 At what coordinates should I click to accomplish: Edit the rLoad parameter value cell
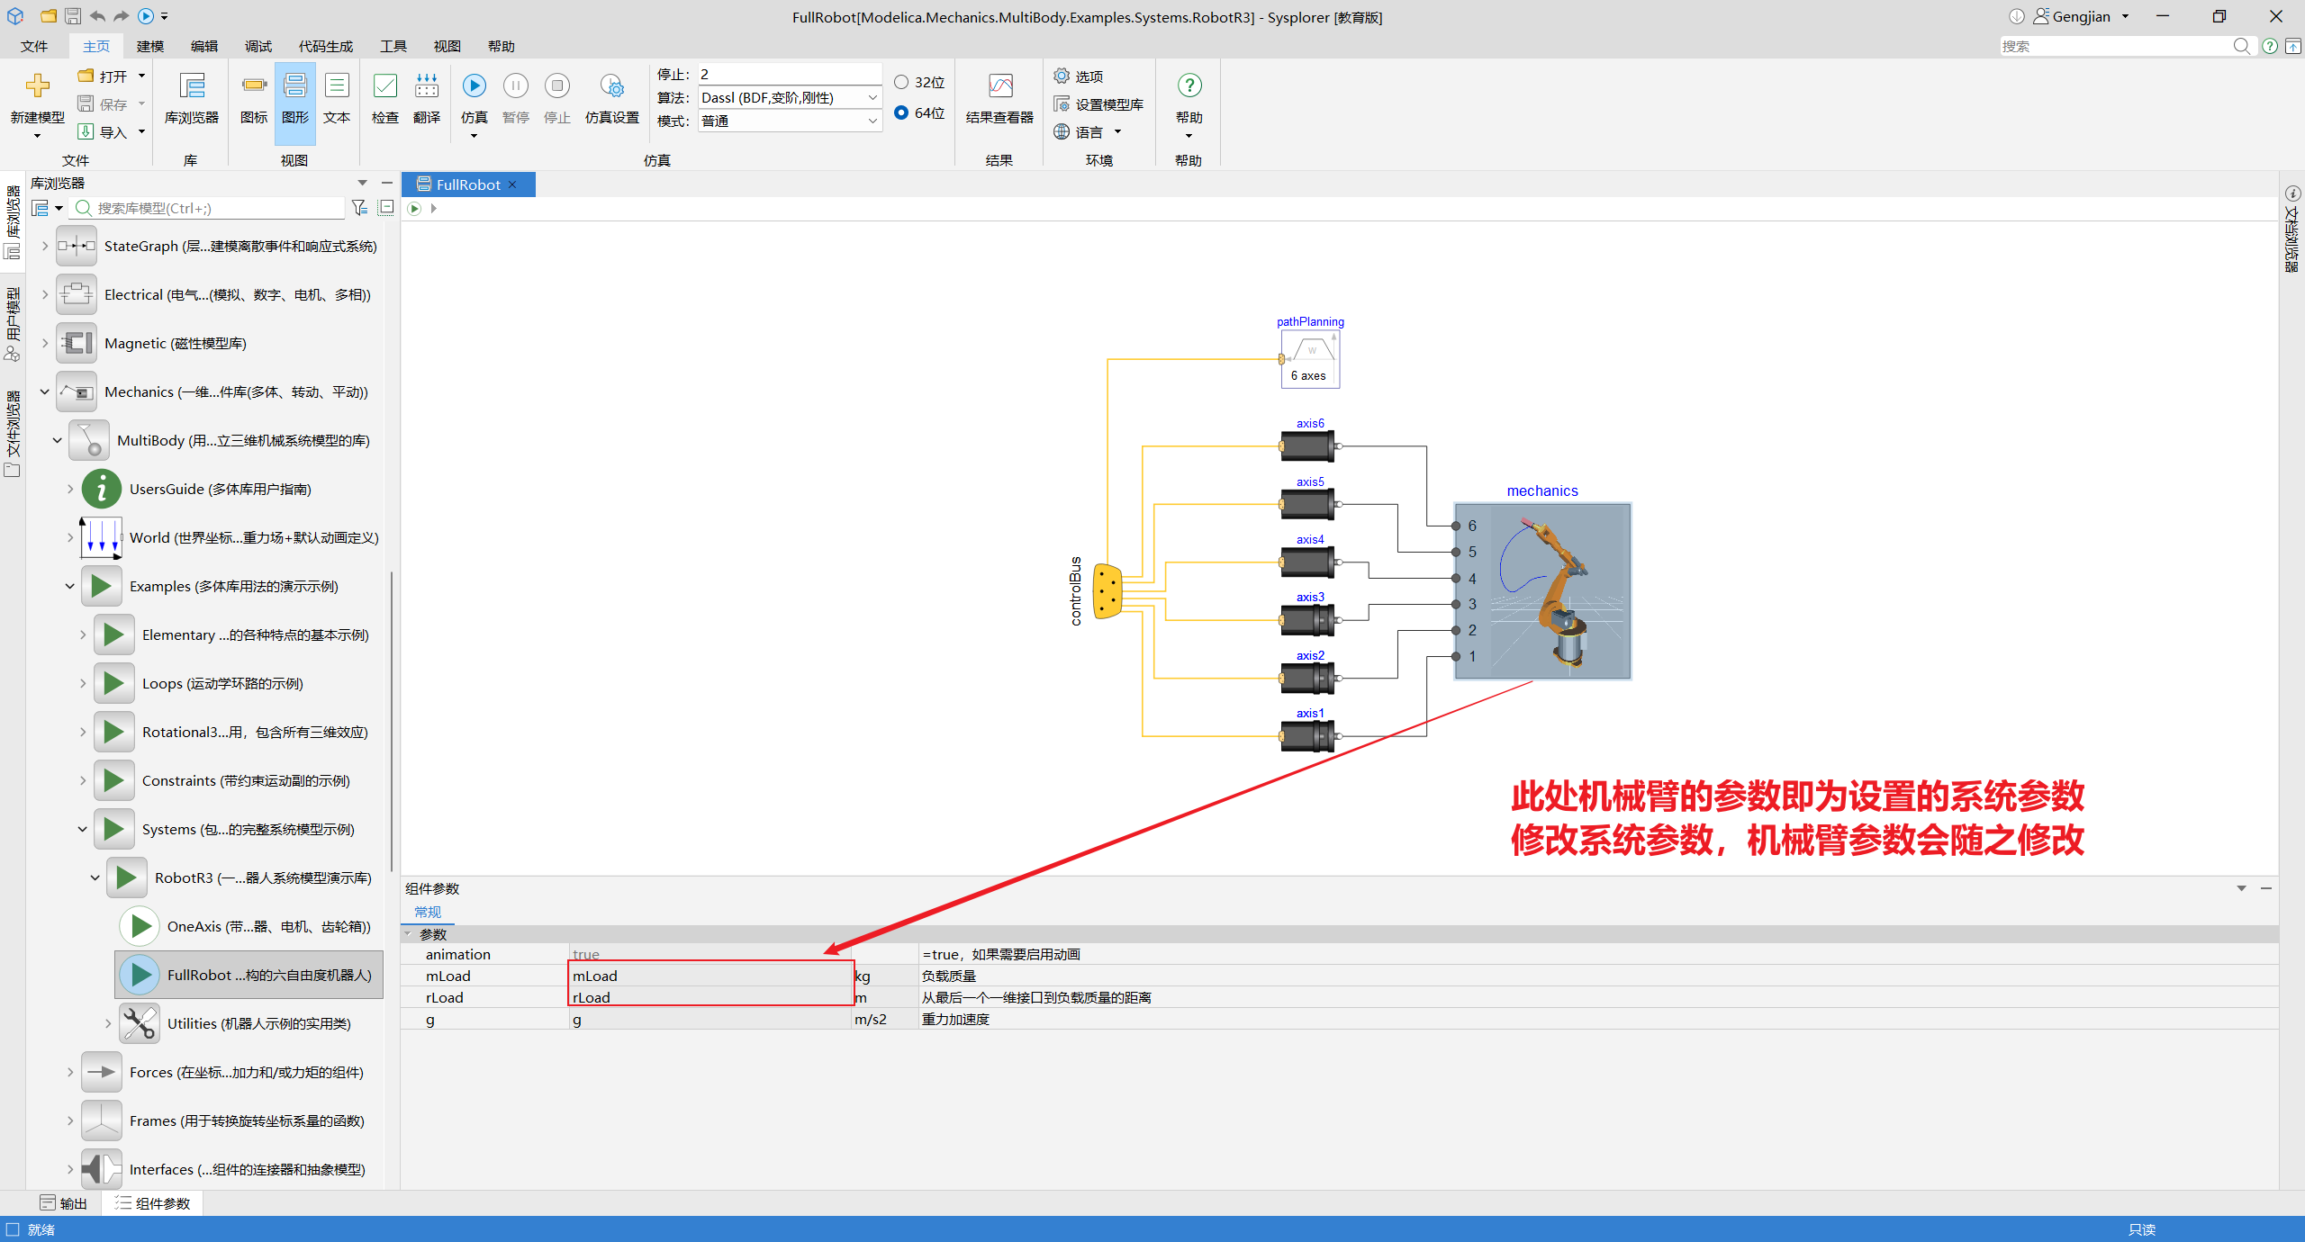(710, 997)
